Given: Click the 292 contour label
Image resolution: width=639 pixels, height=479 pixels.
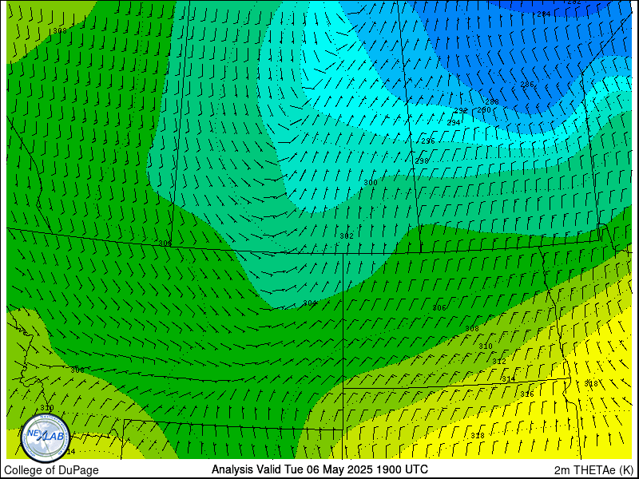Looking at the screenshot, I should [x=461, y=111].
